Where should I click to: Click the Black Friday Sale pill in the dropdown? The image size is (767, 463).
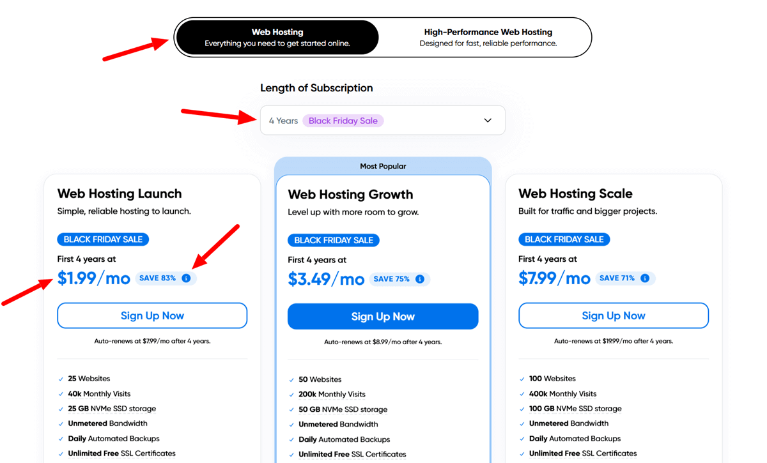pos(343,120)
